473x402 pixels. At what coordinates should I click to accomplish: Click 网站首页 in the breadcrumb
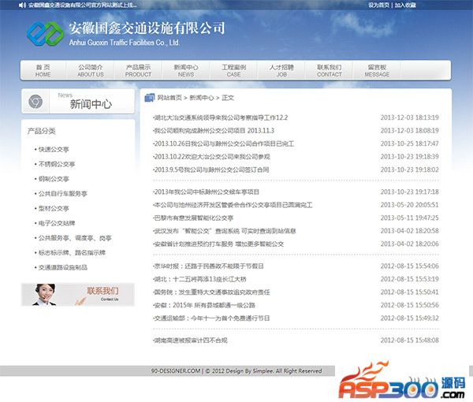point(169,99)
